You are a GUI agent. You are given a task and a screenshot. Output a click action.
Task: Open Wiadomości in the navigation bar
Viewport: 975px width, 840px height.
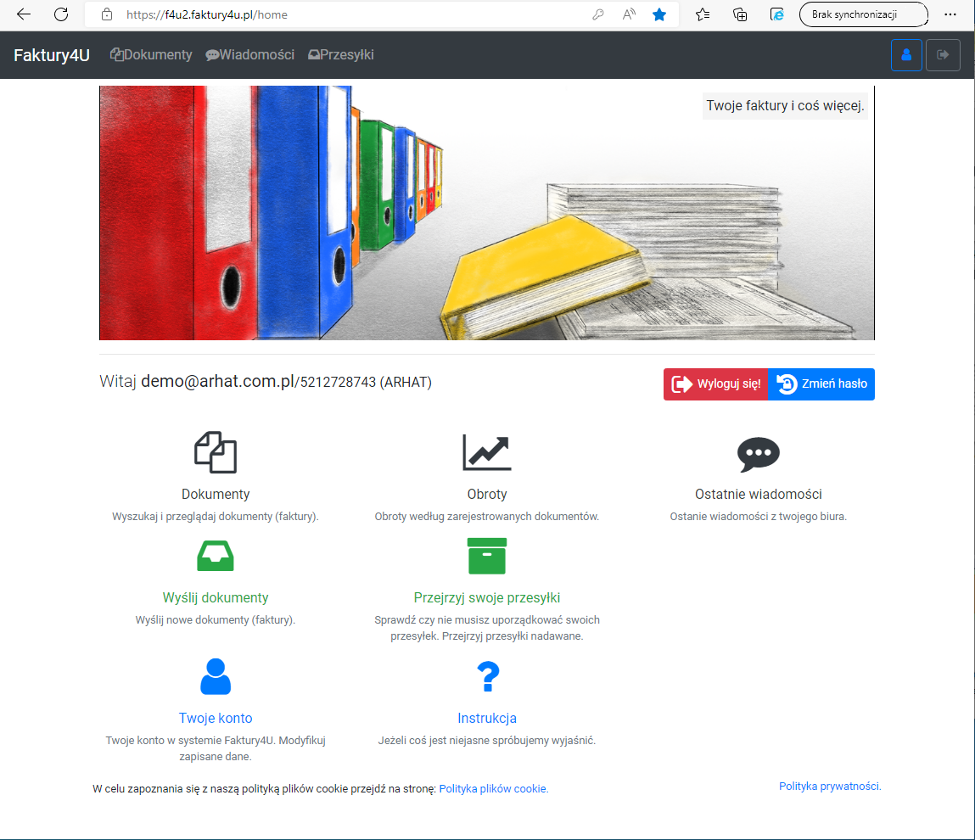[250, 55]
